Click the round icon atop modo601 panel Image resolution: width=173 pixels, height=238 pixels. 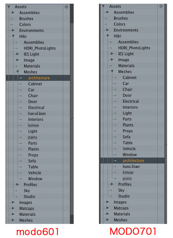66,7
